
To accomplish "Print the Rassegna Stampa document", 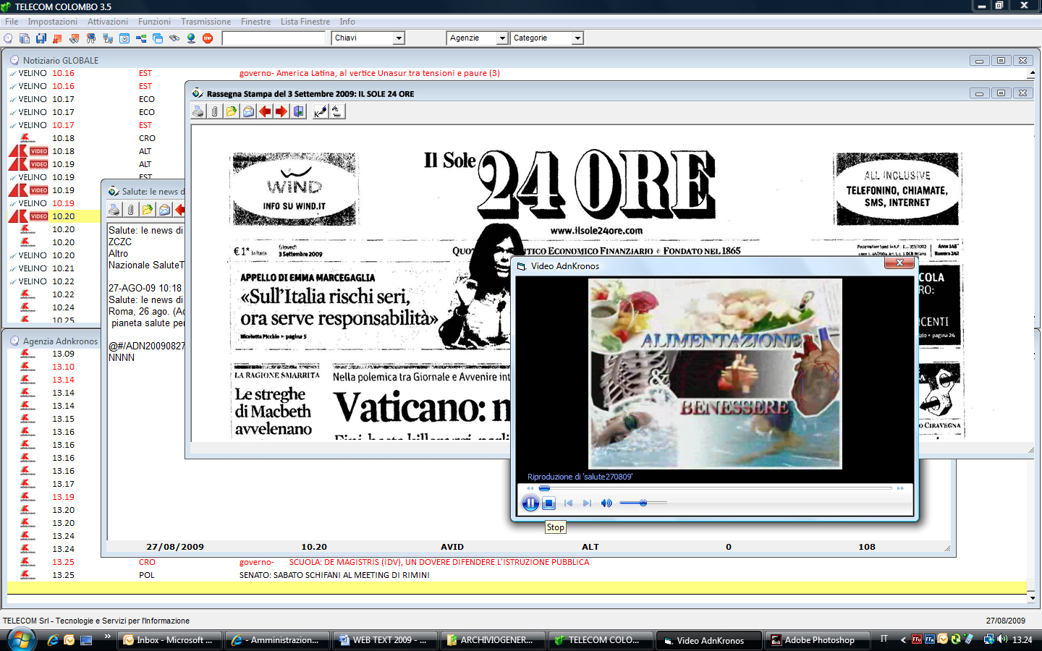I will [x=198, y=111].
